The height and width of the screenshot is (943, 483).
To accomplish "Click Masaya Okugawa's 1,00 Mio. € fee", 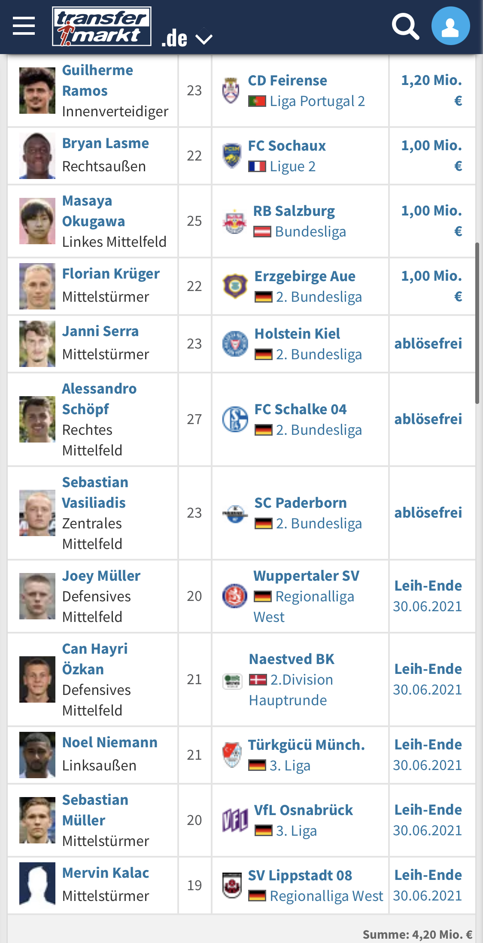I will 431,221.
